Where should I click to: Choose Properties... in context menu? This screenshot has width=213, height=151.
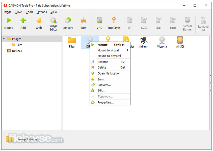(x=110, y=102)
